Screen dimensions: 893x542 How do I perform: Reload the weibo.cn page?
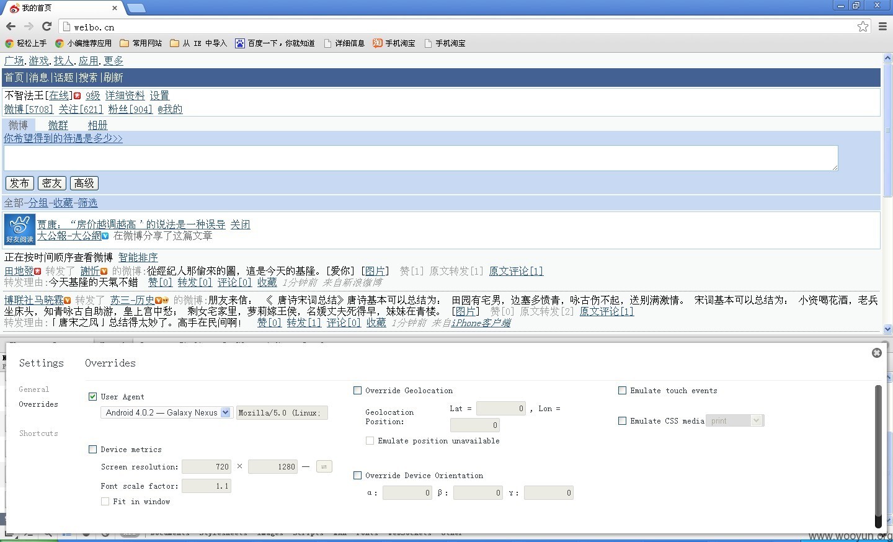[47, 27]
